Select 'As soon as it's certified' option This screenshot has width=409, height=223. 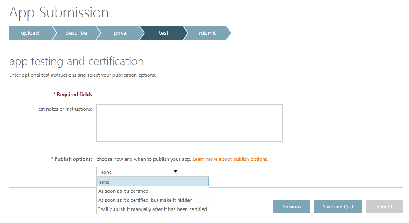pos(123,191)
